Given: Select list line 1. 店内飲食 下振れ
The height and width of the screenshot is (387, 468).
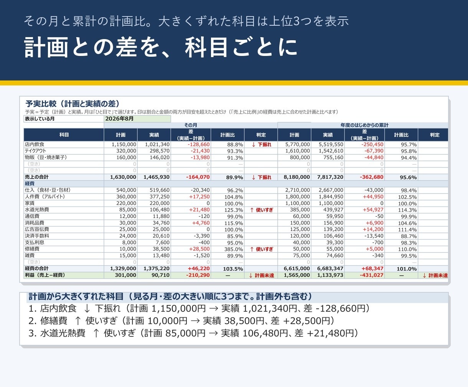Looking at the screenshot, I should 199,308.
